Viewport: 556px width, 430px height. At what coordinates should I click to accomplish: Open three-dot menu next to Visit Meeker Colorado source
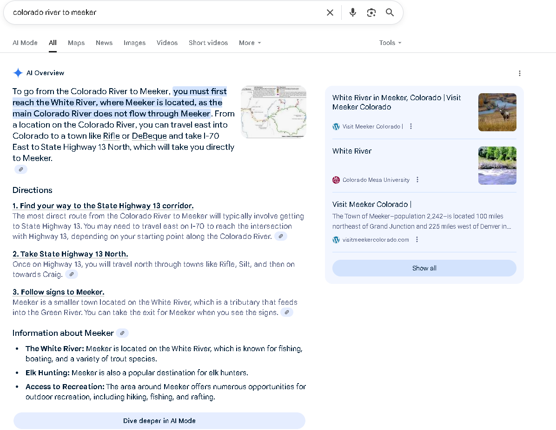[411, 126]
